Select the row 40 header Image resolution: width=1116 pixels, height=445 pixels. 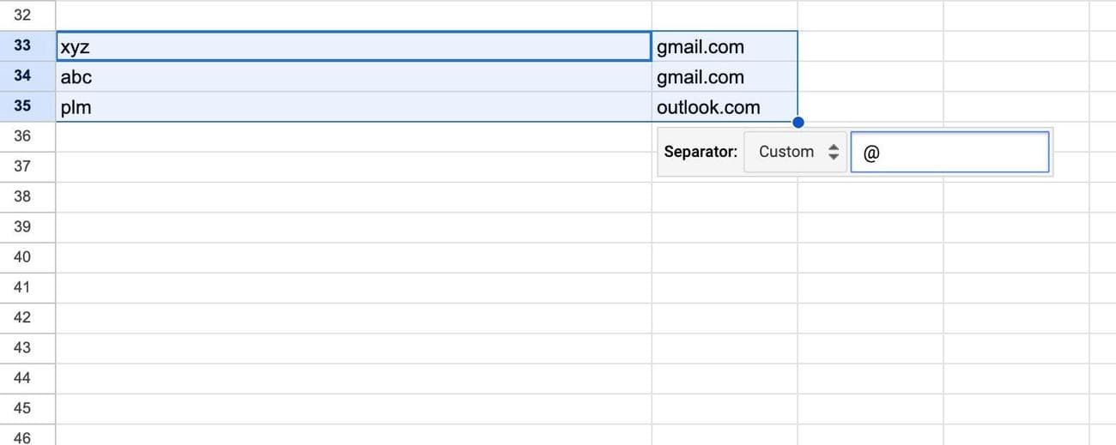point(23,257)
